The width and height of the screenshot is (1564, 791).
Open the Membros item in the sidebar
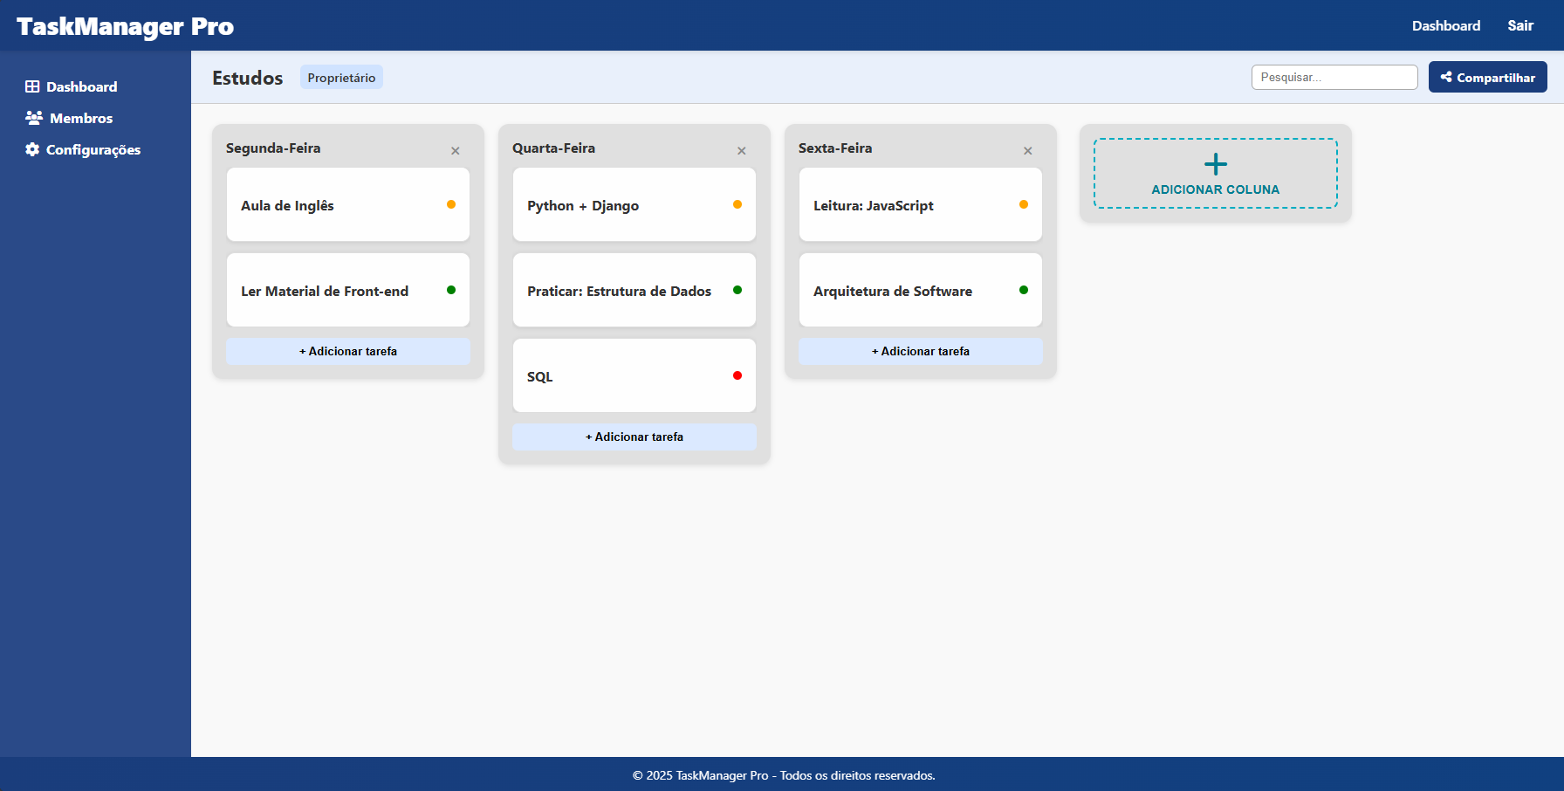[69, 118]
